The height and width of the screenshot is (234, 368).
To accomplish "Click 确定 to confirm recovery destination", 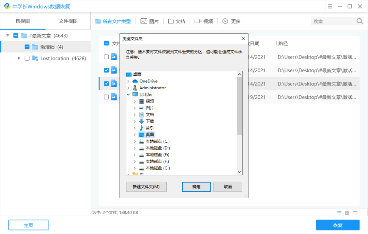I will [196, 187].
